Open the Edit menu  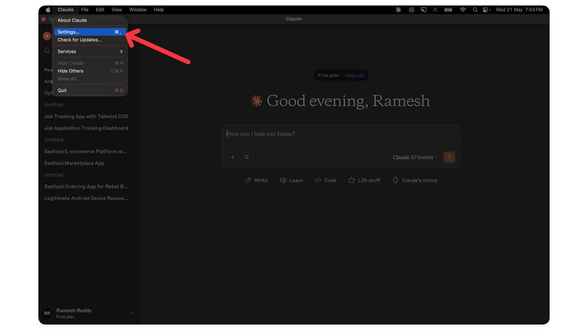100,10
